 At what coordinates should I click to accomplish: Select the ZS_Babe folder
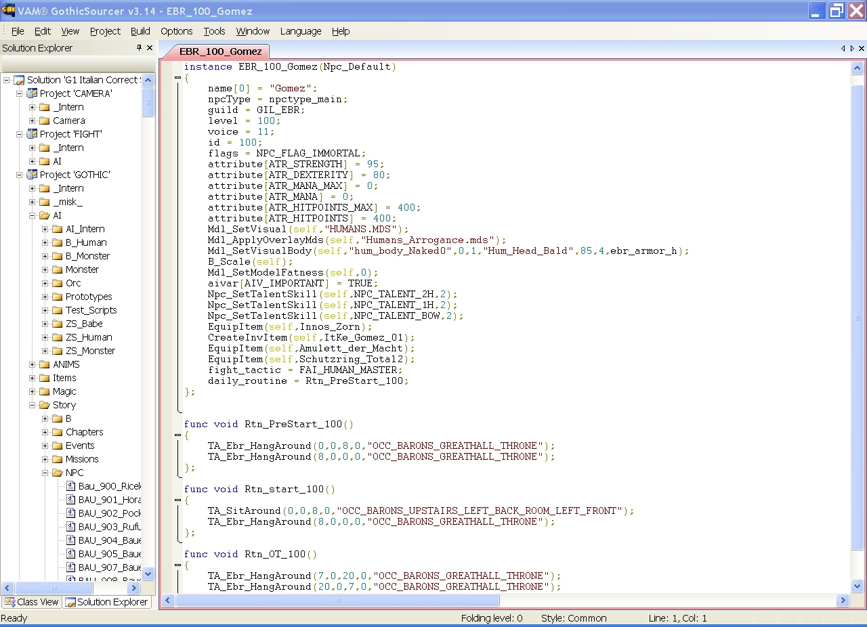click(x=84, y=324)
